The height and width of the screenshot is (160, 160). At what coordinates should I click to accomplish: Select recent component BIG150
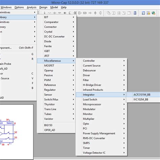(56, 125)
